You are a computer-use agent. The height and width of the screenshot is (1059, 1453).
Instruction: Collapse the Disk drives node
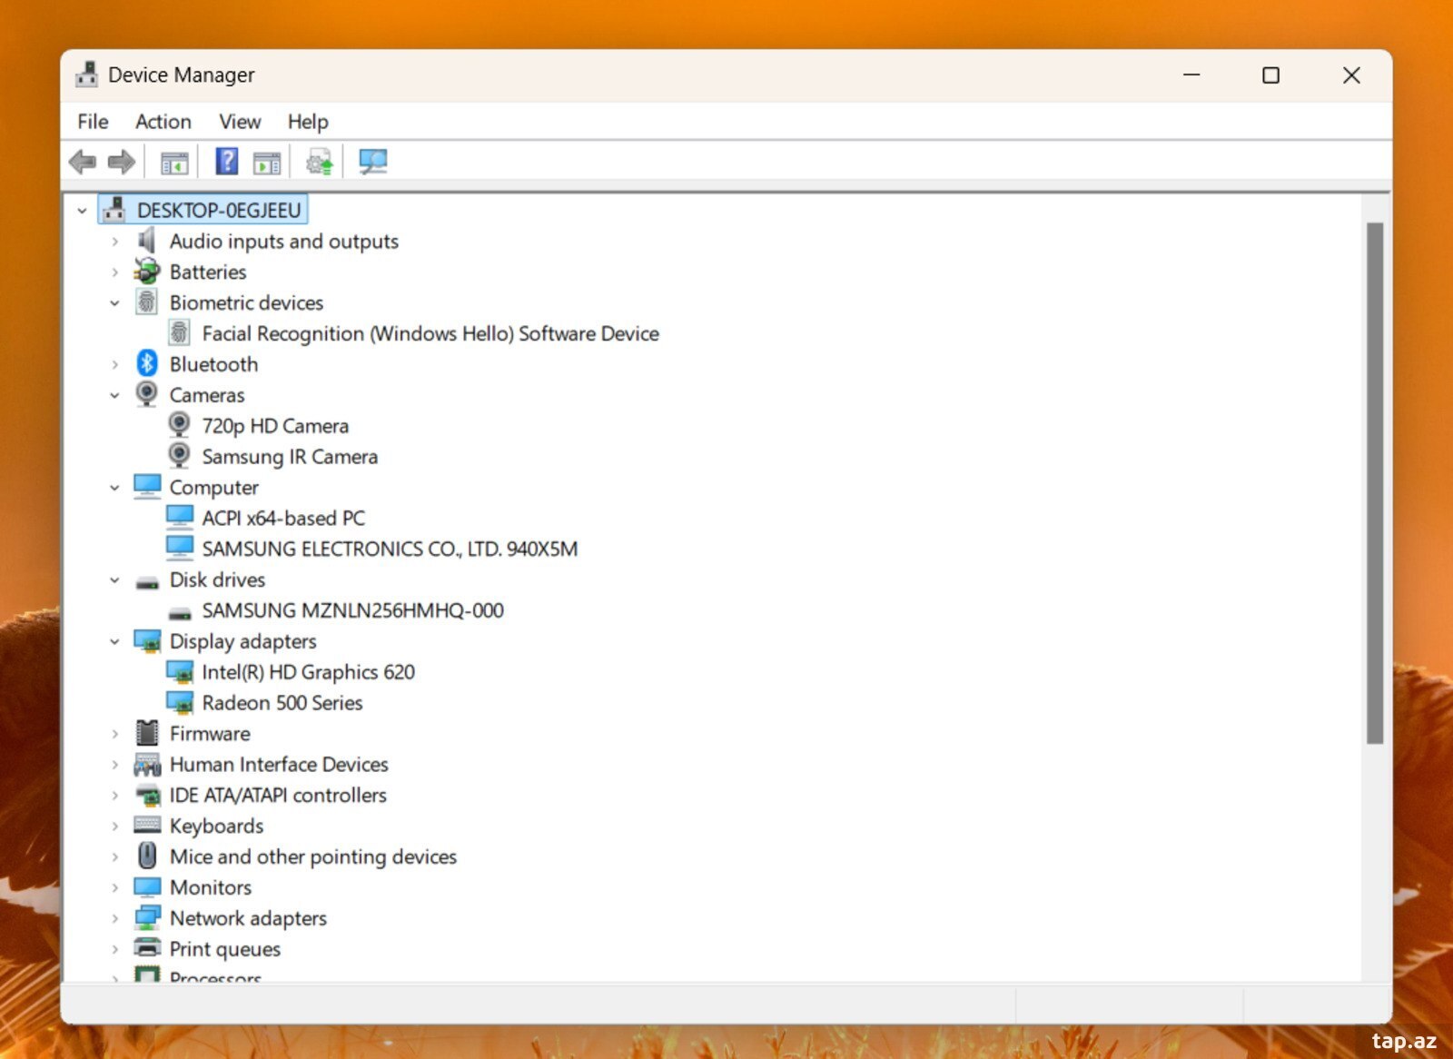[115, 580]
